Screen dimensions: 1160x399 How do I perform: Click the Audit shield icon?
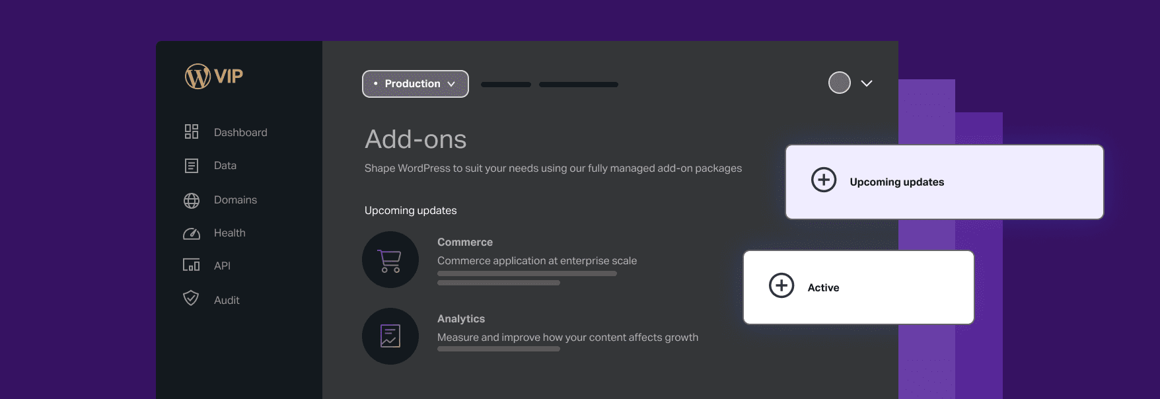pos(191,299)
